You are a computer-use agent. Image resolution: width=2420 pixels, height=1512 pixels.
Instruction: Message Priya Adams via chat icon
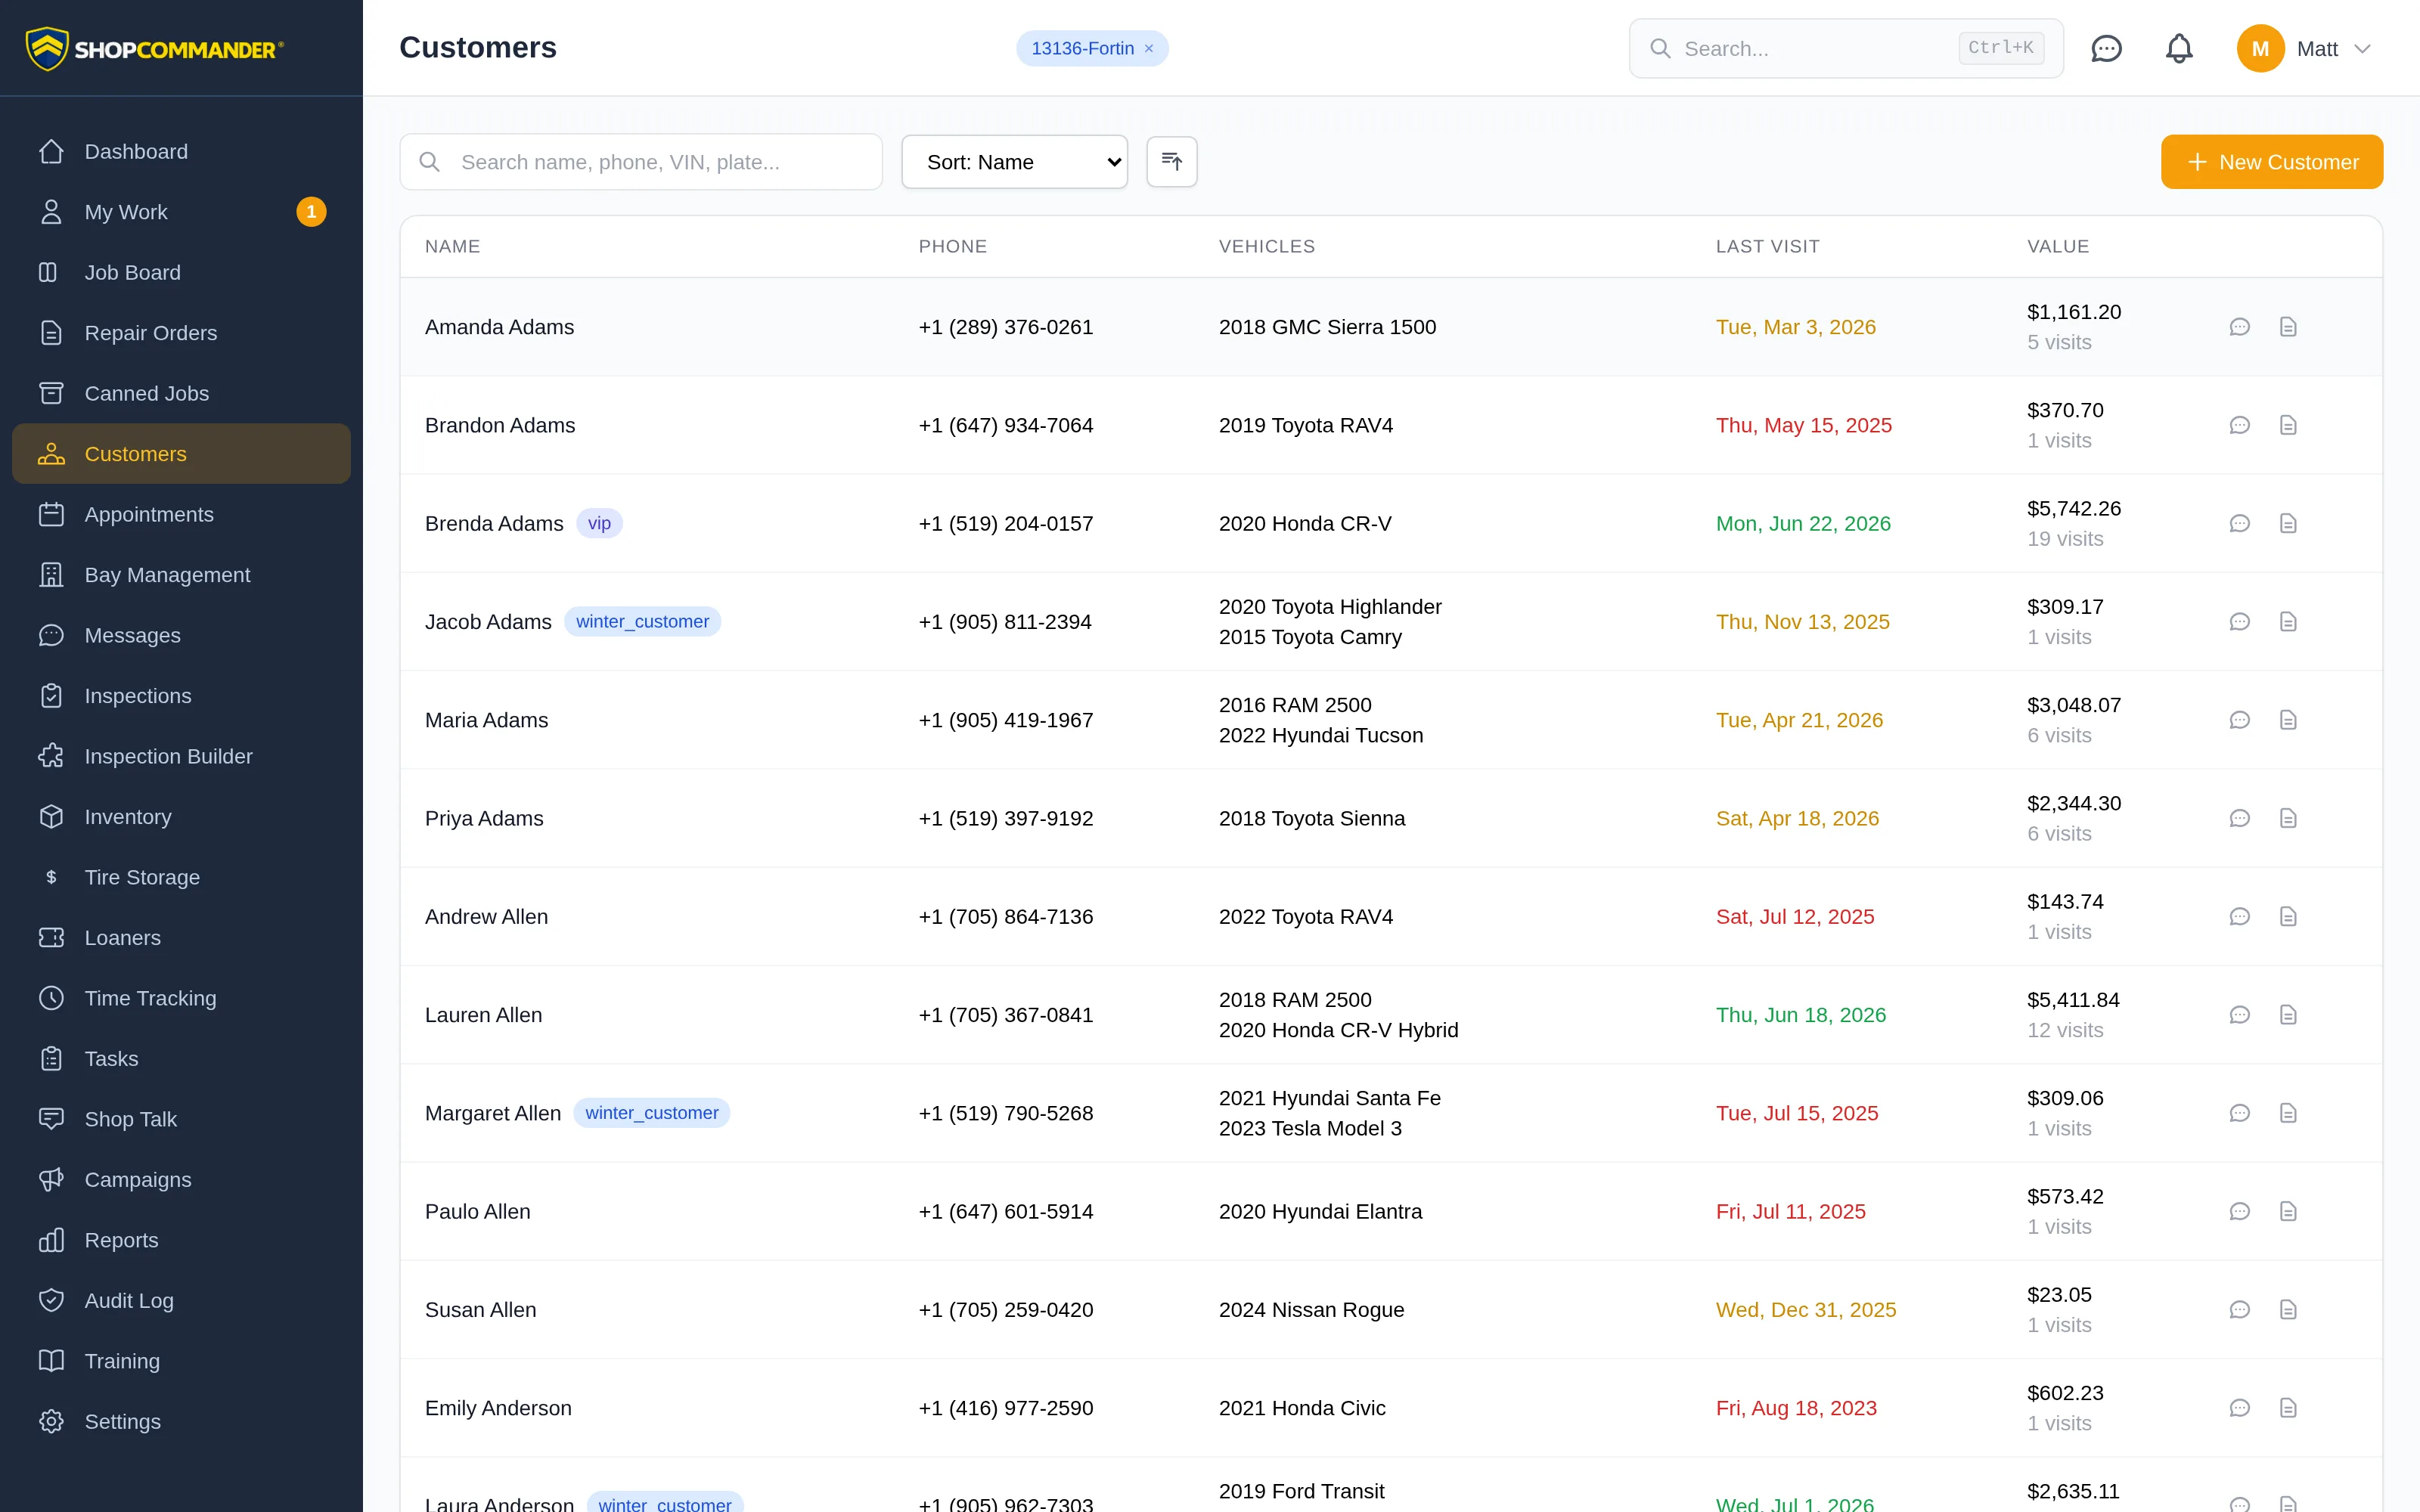pos(2240,818)
